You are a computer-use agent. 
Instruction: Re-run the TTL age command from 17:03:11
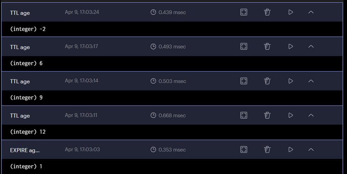[291, 115]
